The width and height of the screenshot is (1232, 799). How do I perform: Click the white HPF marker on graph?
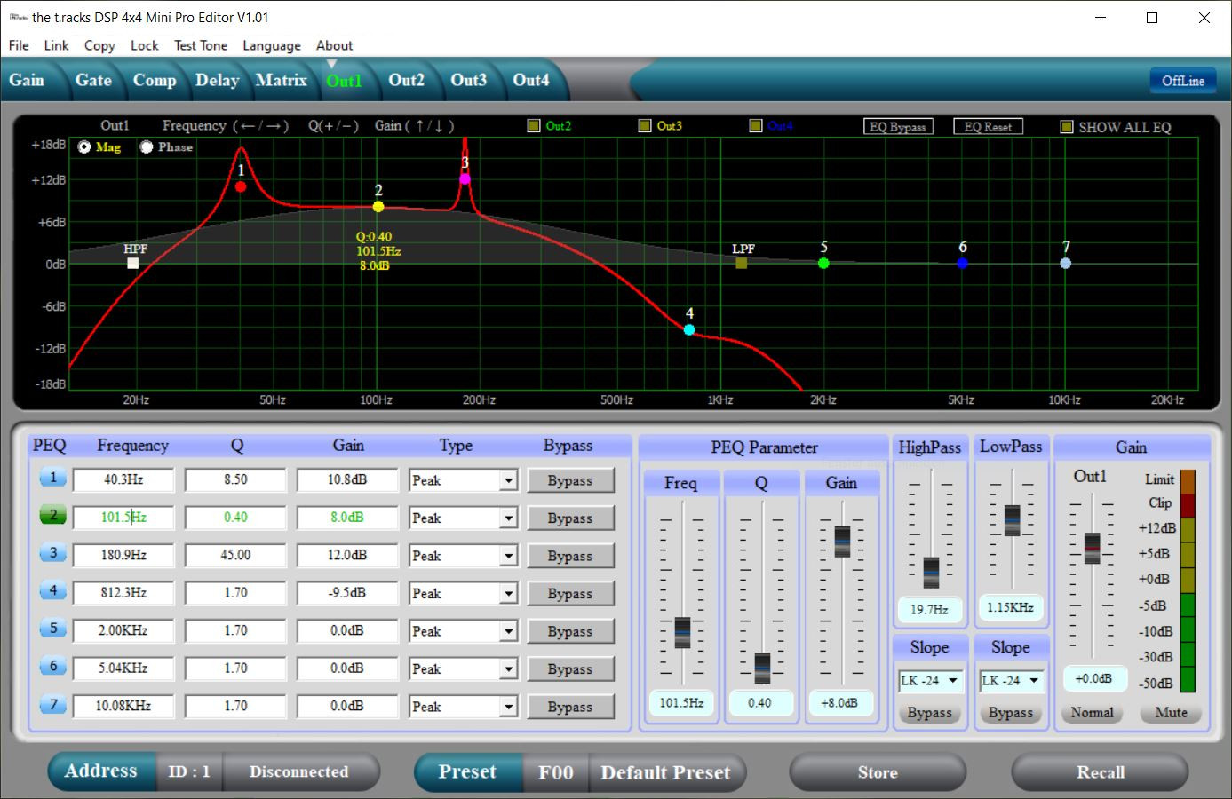pyautogui.click(x=133, y=264)
